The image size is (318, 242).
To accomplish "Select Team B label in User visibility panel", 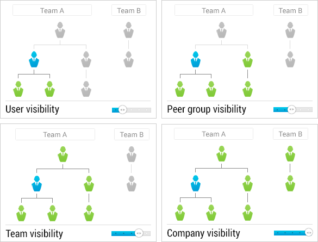I will pos(129,10).
